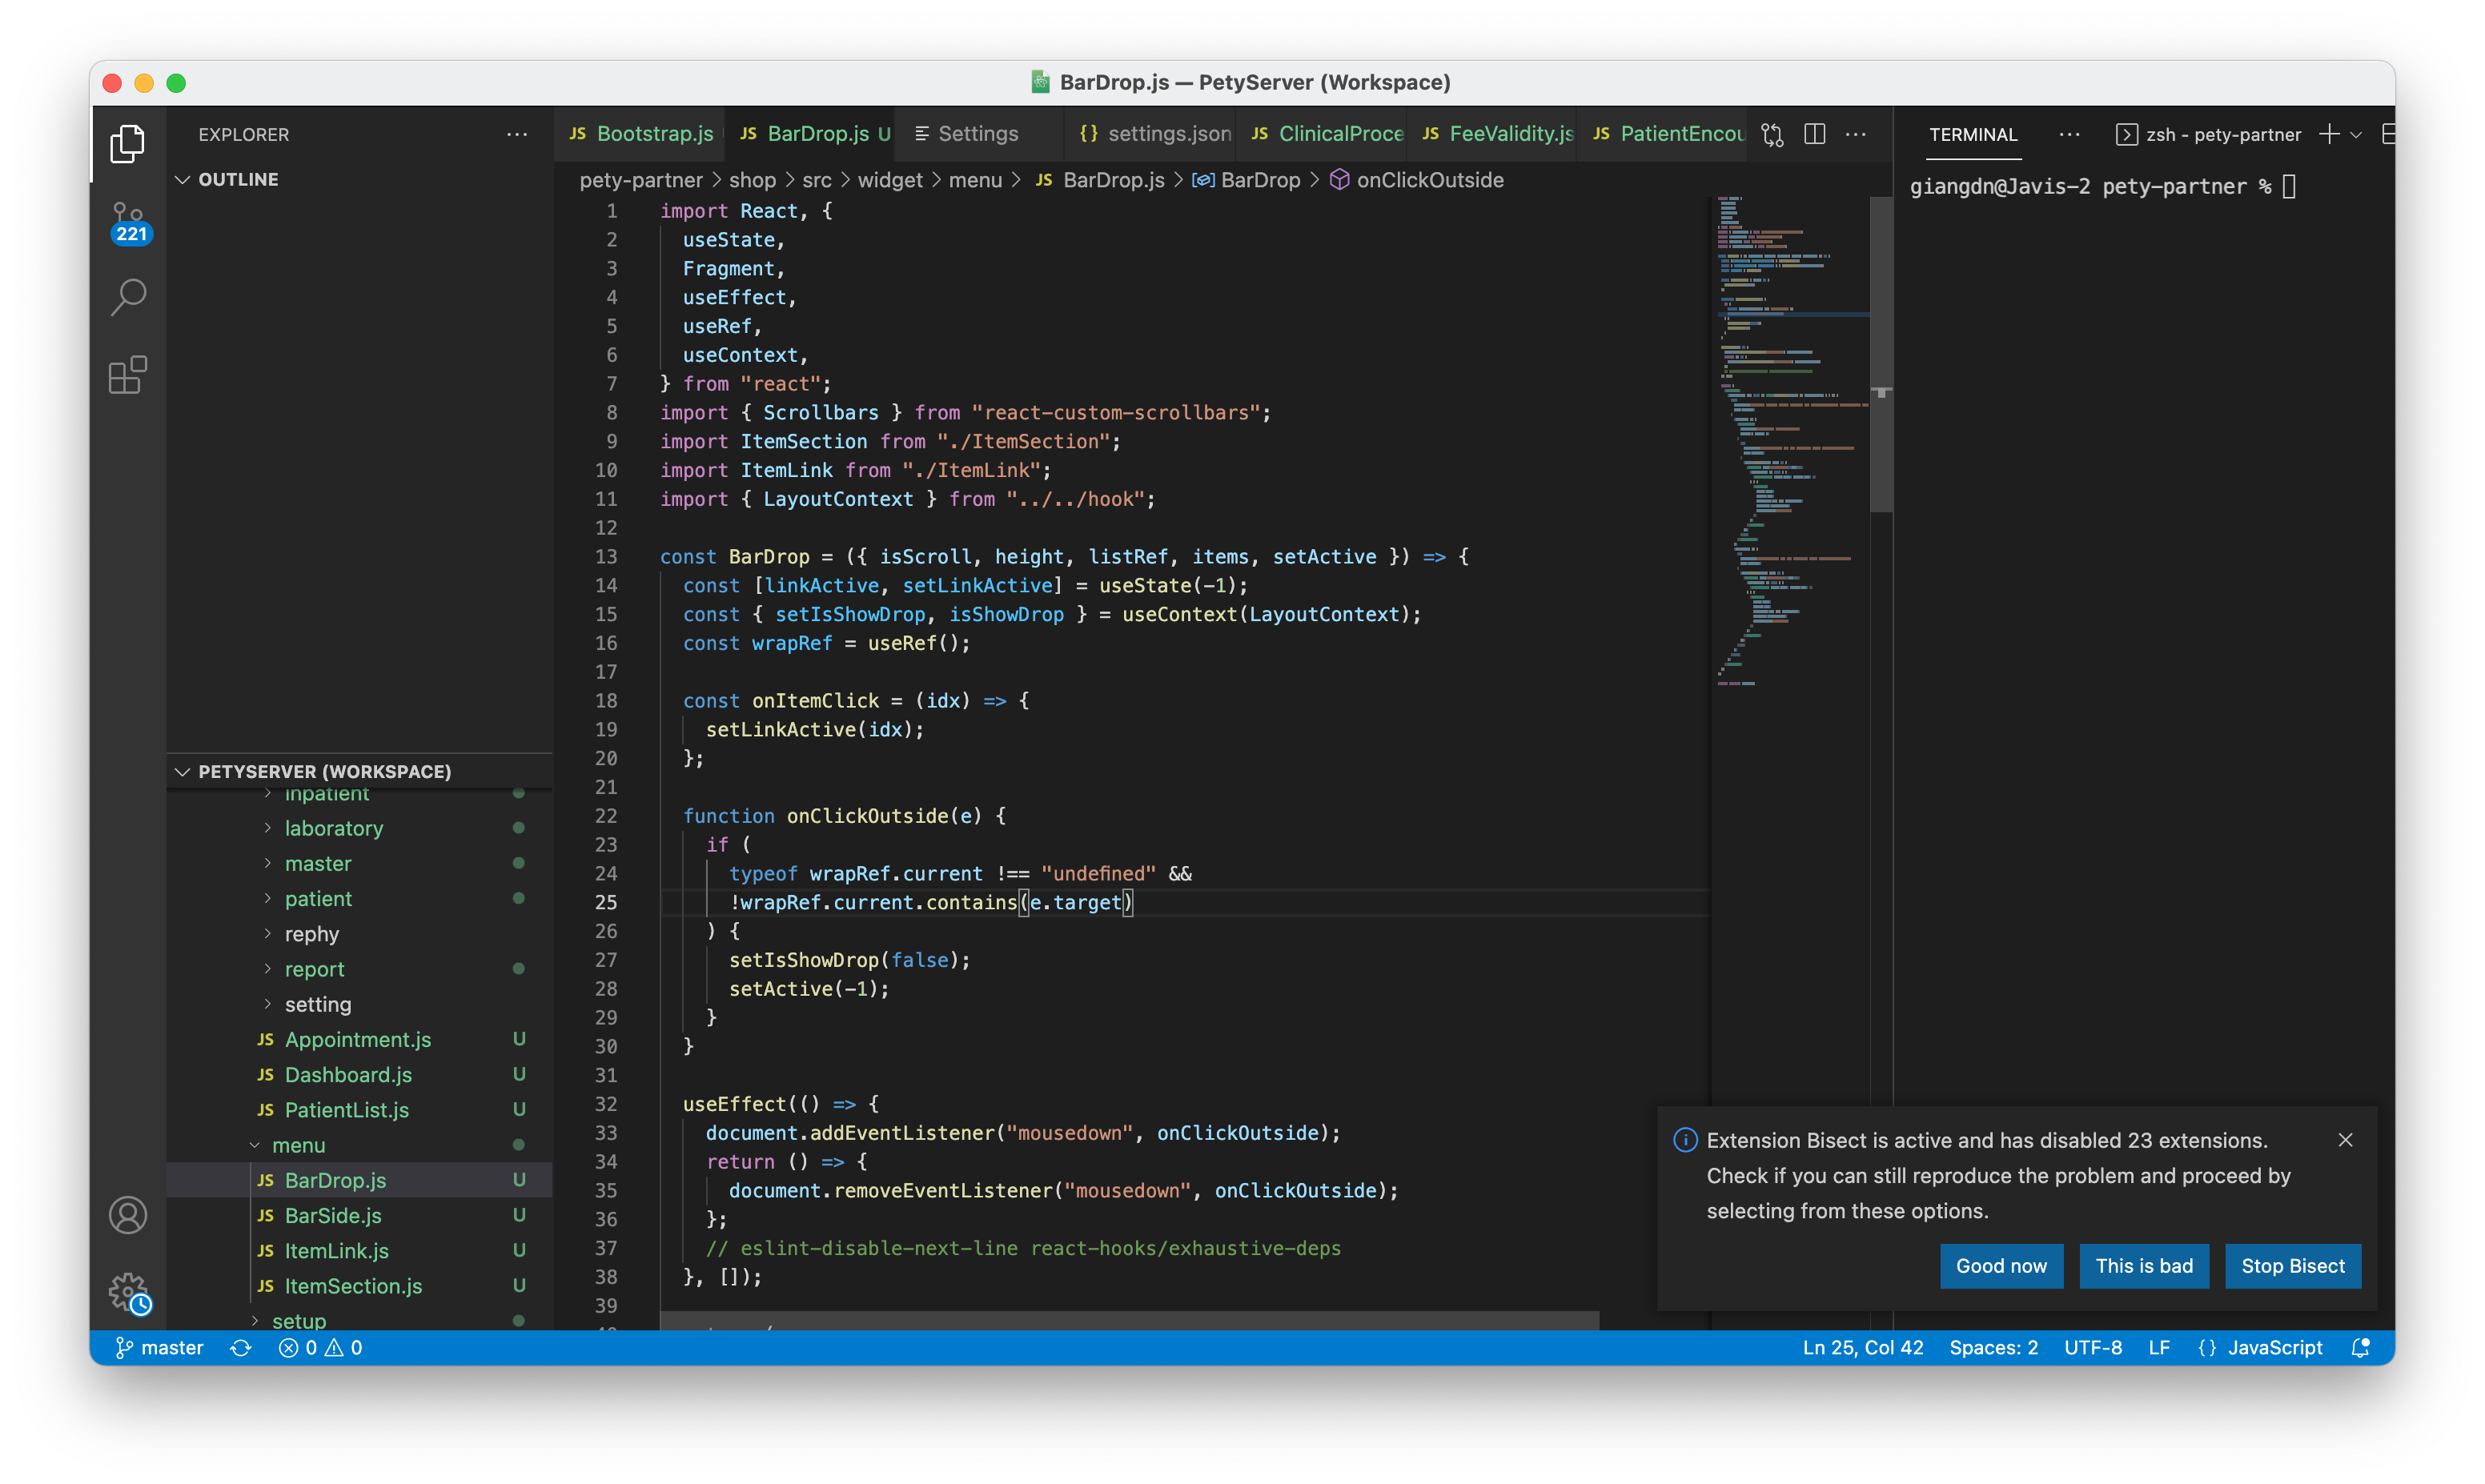
Task: Collapse the OUTLINE section
Action: click(183, 179)
